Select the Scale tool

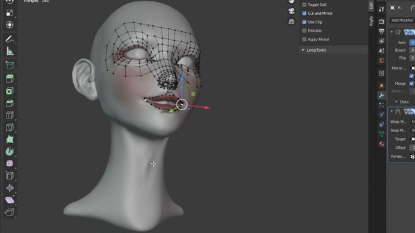(10, 13)
